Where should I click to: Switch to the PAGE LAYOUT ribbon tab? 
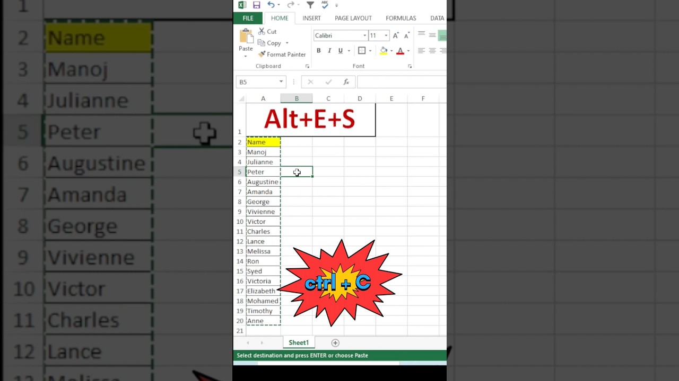pos(353,18)
